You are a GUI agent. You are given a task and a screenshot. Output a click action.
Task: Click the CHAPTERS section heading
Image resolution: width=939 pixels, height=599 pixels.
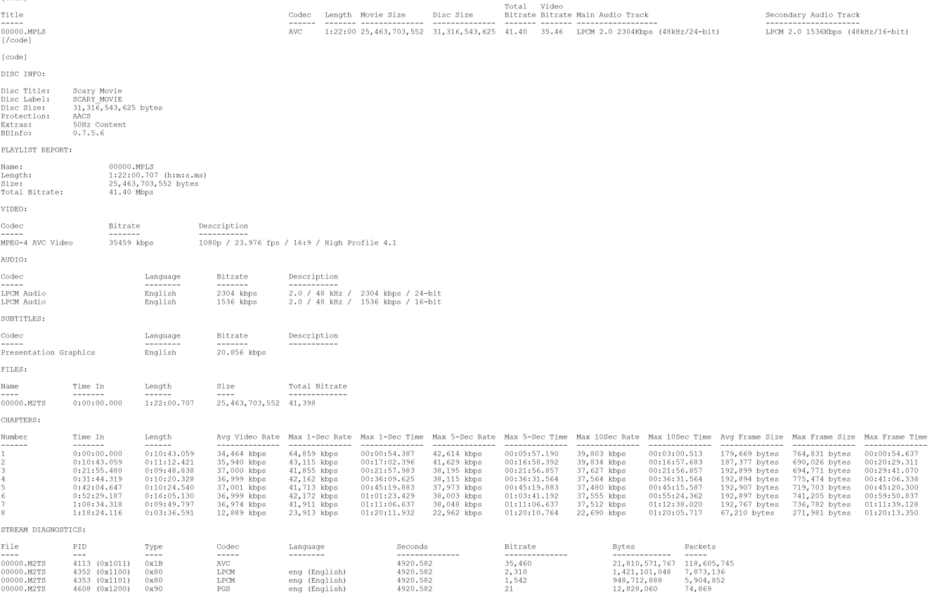(20, 420)
